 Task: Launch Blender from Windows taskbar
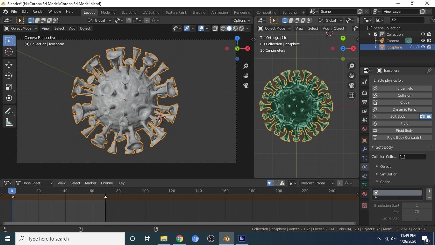click(x=226, y=239)
